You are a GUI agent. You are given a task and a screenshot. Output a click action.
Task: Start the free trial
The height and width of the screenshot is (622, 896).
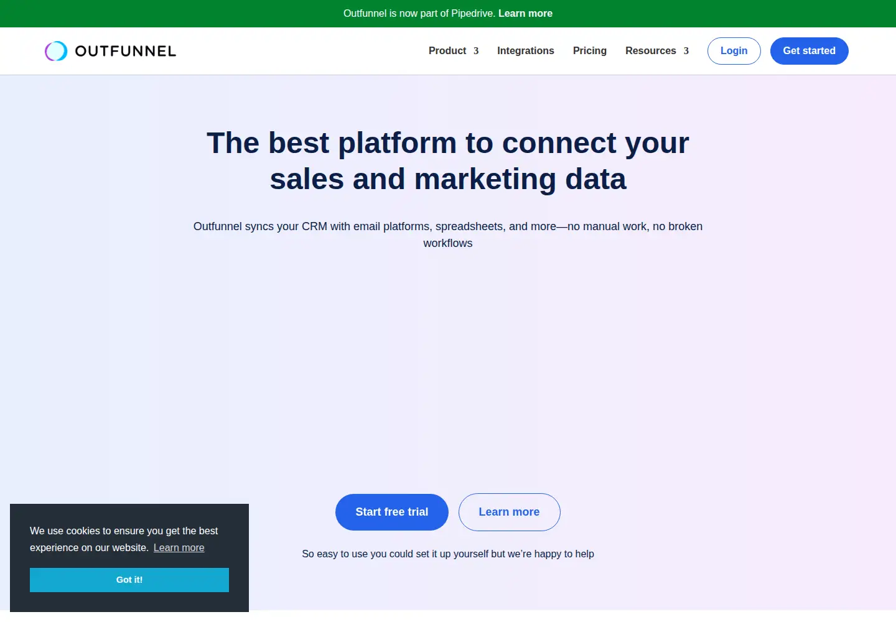coord(392,512)
